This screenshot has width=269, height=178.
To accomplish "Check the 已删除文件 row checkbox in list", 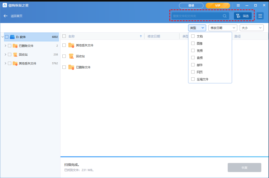I will point(64,67).
